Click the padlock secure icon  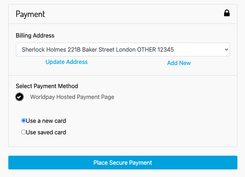click(x=227, y=13)
